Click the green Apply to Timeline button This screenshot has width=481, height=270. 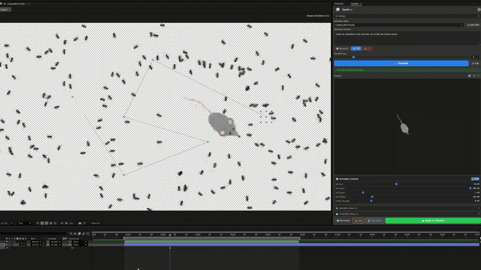(433, 220)
